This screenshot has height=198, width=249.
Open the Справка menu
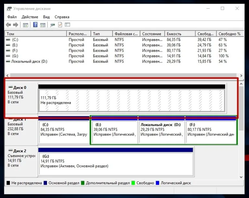tap(62, 17)
